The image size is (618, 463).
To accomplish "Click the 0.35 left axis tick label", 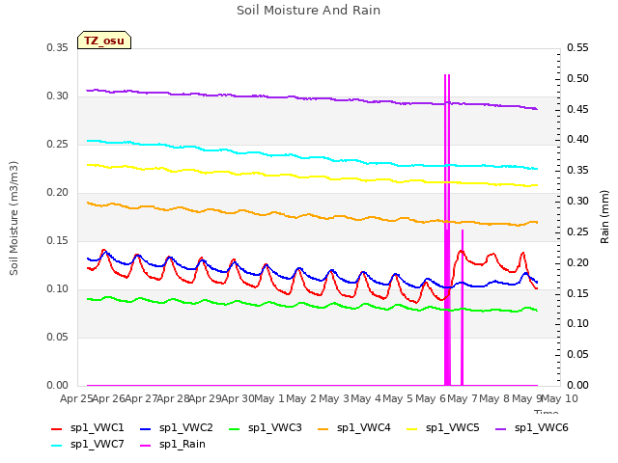I will (x=58, y=48).
